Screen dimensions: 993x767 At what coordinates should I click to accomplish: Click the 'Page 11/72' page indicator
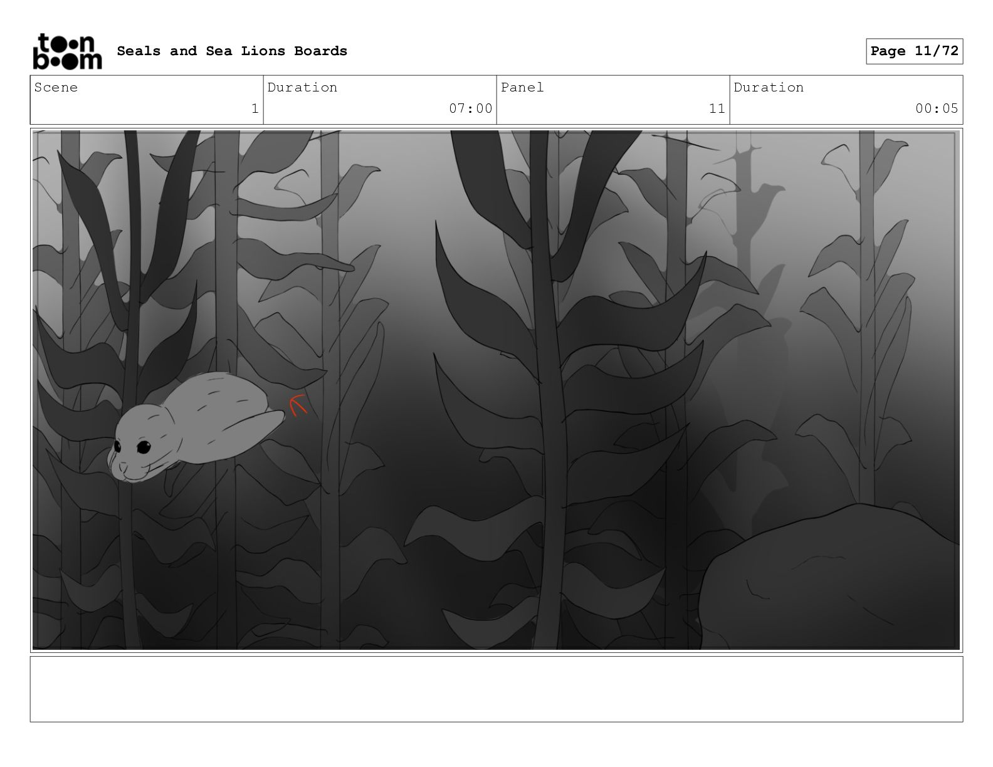tap(915, 51)
